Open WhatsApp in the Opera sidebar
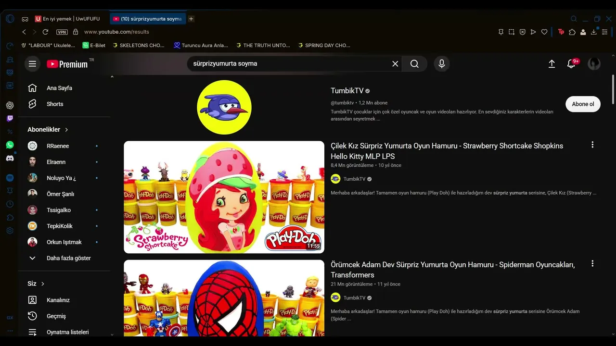The width and height of the screenshot is (616, 346). click(x=10, y=145)
